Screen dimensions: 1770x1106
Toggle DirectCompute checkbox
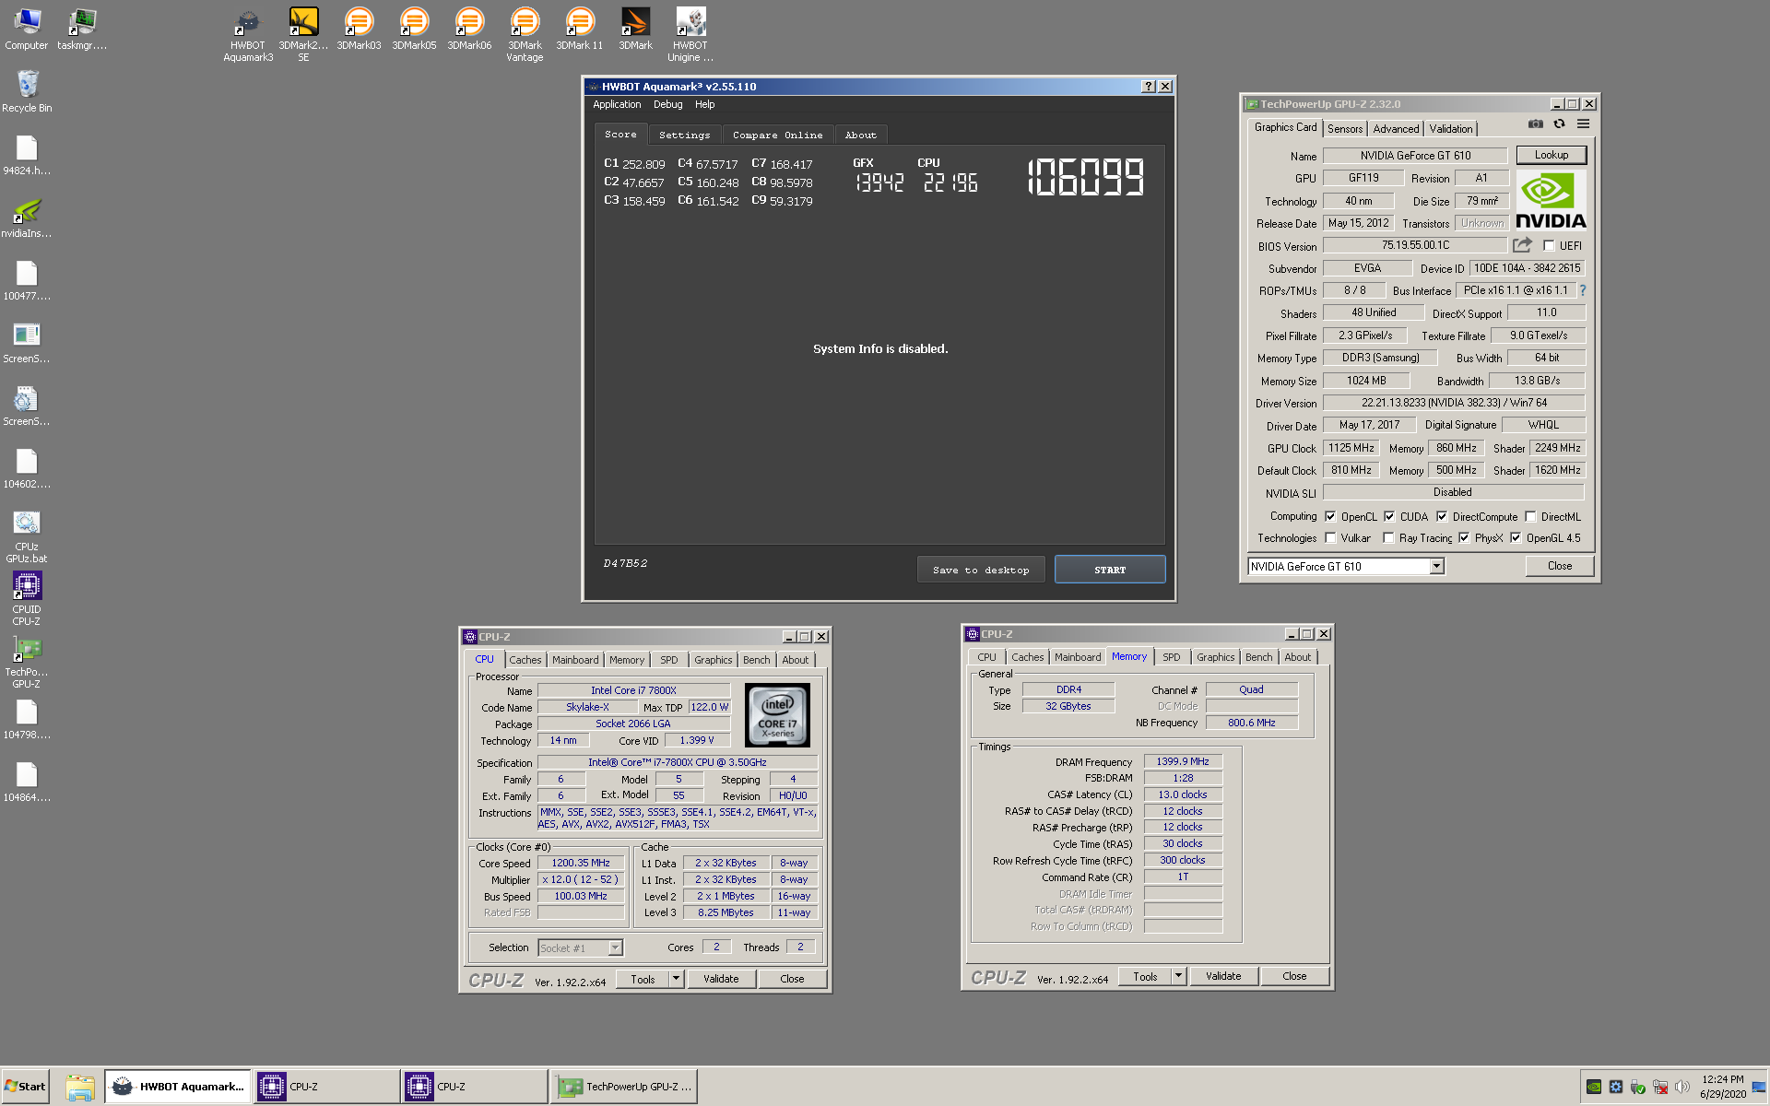pyautogui.click(x=1442, y=517)
